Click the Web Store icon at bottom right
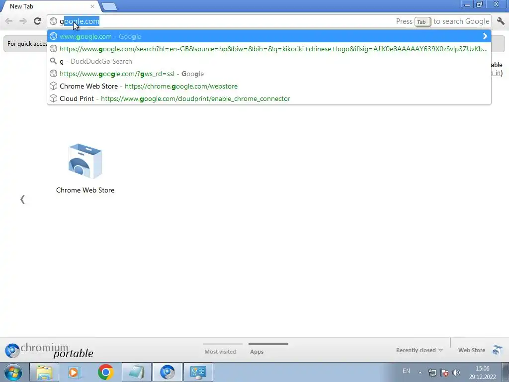The image size is (509, 382). [497, 350]
